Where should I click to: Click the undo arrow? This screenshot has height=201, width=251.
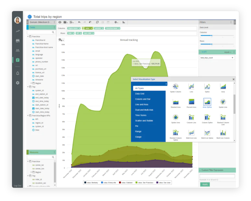(x=79, y=22)
